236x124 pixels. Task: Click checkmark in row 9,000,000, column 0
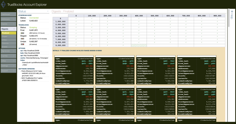[x=76, y=45]
